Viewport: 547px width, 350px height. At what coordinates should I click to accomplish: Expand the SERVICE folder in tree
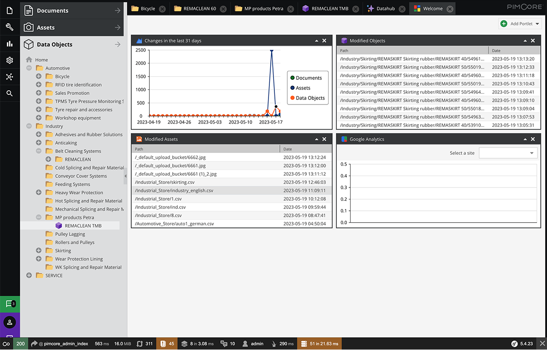click(x=29, y=276)
